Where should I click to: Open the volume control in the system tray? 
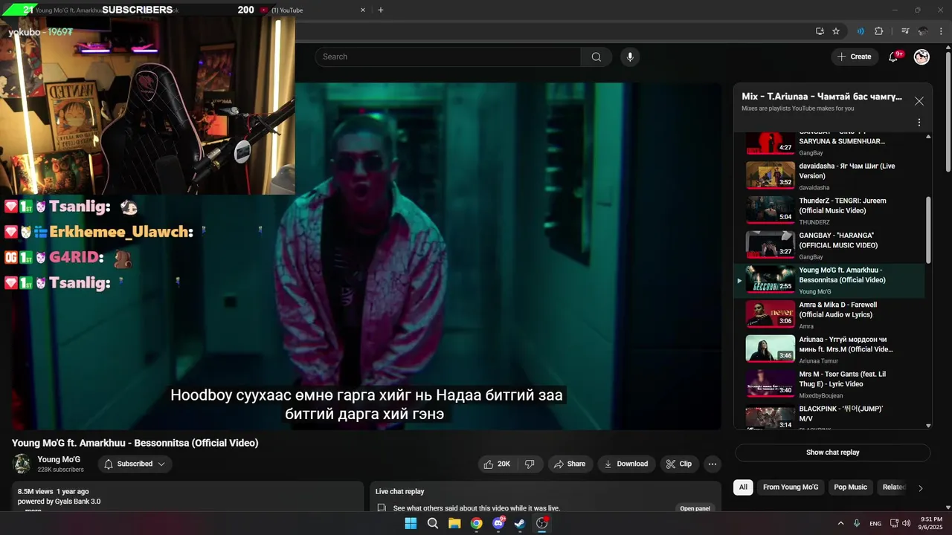click(x=906, y=523)
